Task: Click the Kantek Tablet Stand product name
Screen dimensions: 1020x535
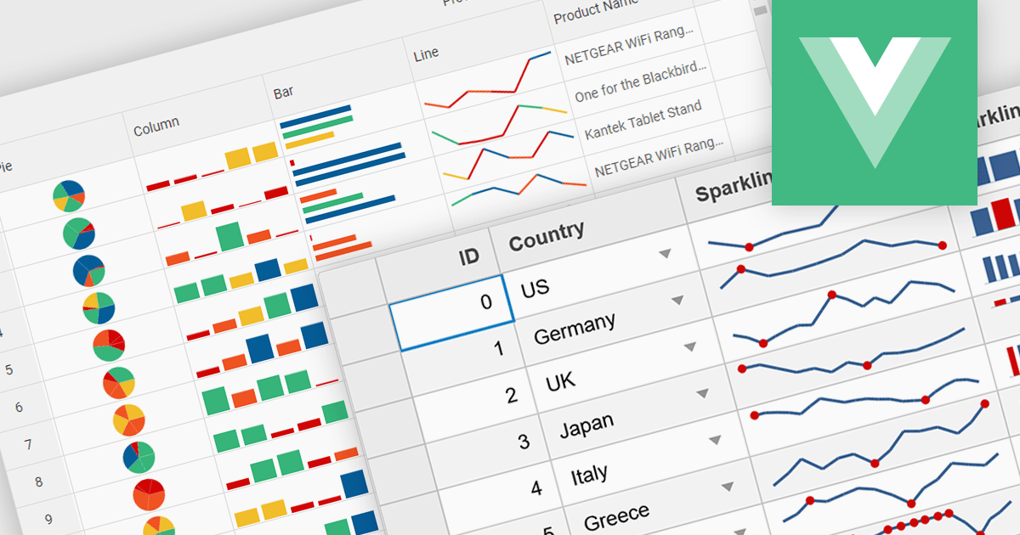Action: click(643, 120)
